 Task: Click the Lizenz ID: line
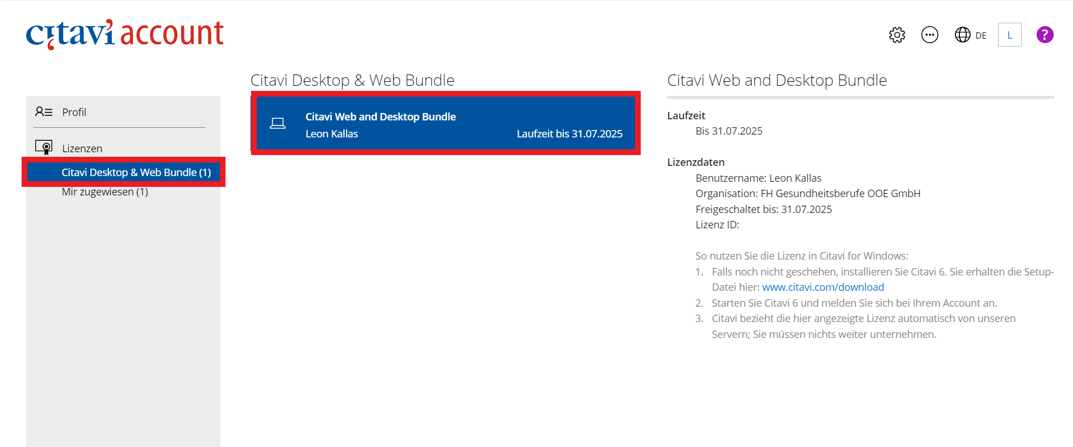tap(717, 225)
